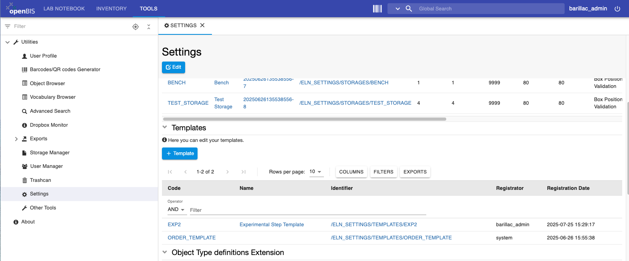629x261 pixels.
Task: Open the BENCH storage code link
Action: (176, 83)
